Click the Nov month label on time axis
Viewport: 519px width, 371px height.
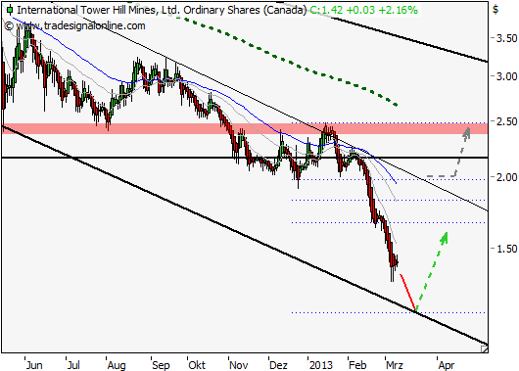point(239,365)
